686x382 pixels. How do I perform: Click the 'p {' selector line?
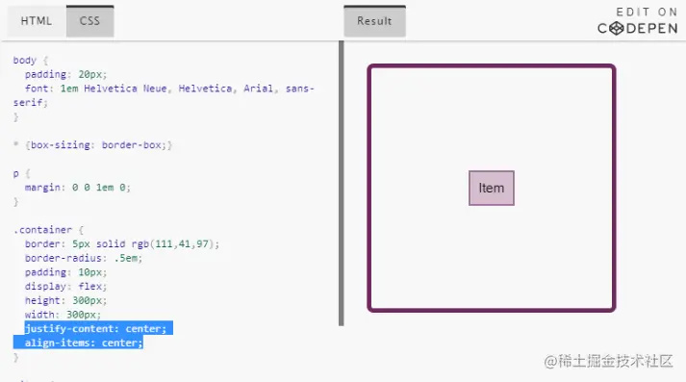pyautogui.click(x=21, y=173)
